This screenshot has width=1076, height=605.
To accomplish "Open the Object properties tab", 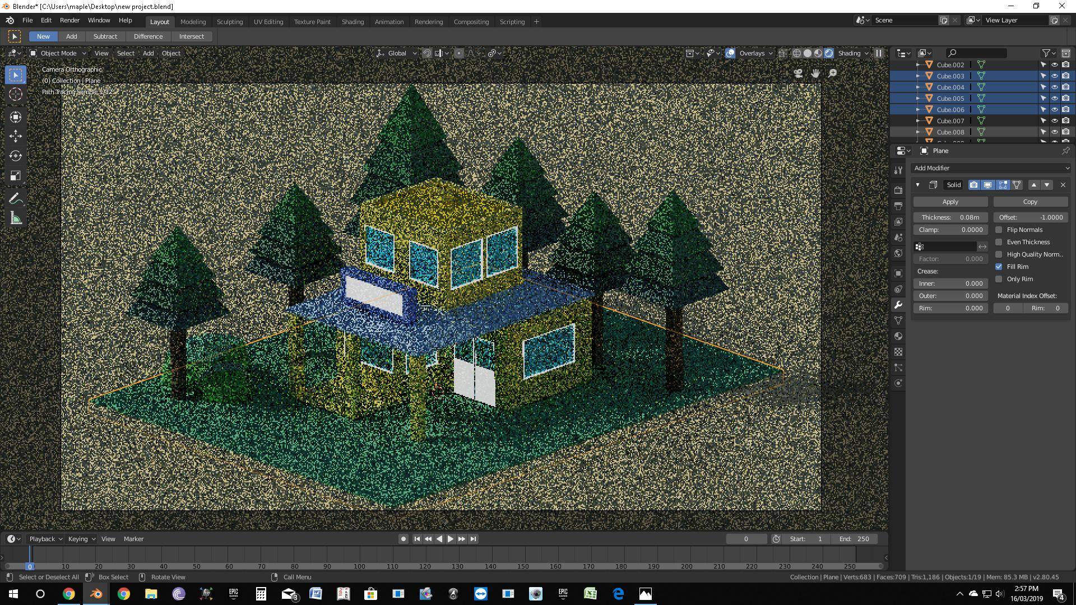I will pyautogui.click(x=898, y=273).
